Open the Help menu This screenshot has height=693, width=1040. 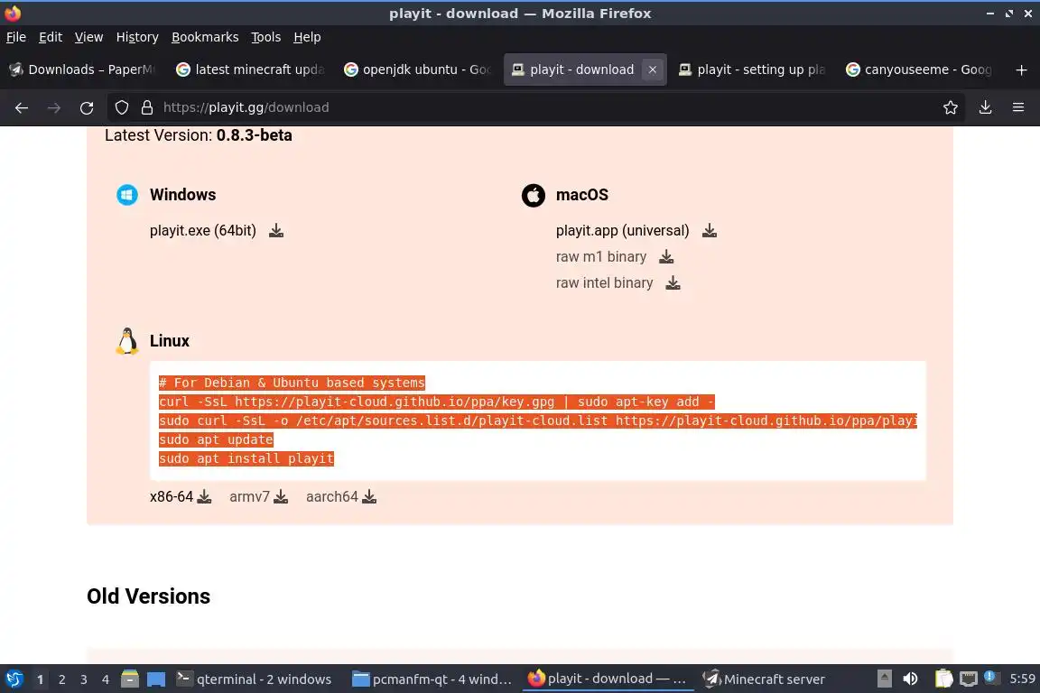307,37
